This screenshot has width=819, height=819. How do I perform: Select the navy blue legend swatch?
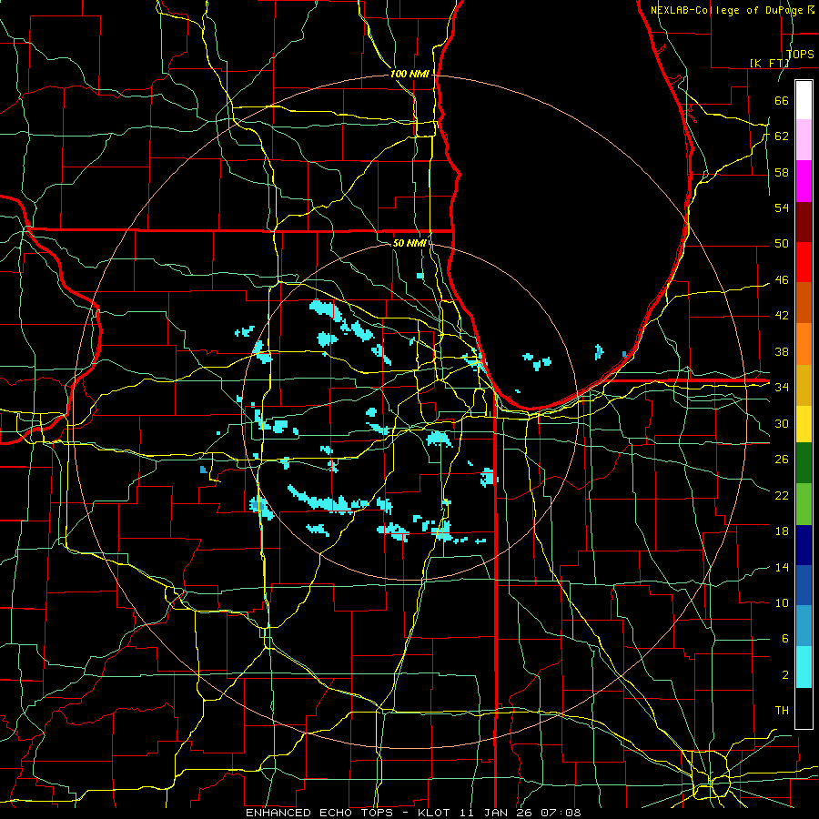[804, 545]
